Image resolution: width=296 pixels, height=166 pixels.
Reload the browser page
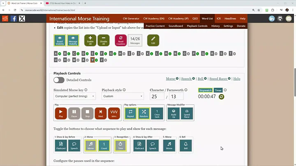click(15, 10)
